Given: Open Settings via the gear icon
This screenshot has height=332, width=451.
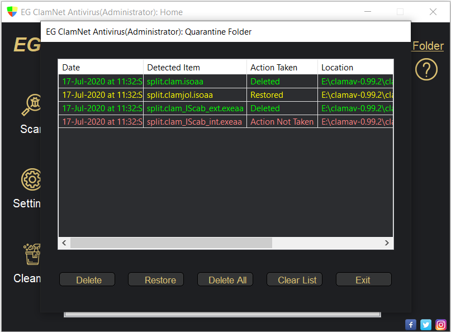Looking at the screenshot, I should (x=31, y=179).
